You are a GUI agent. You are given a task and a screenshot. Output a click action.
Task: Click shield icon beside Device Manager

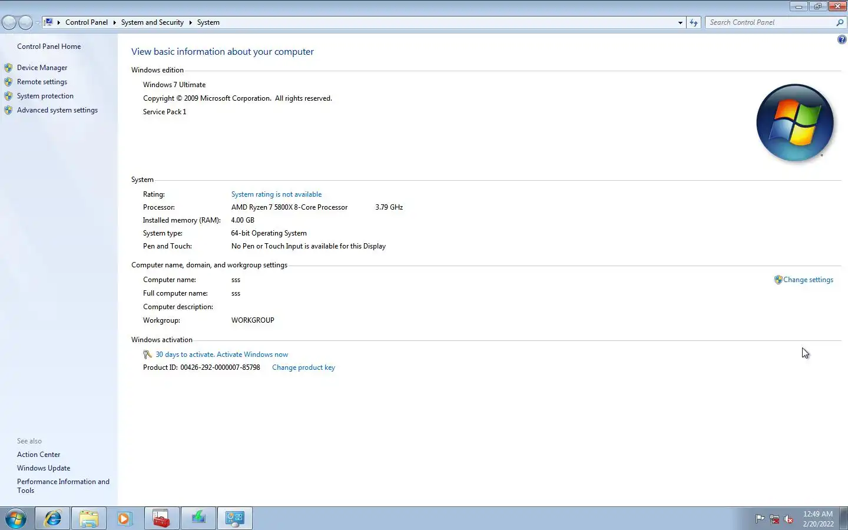pos(8,68)
